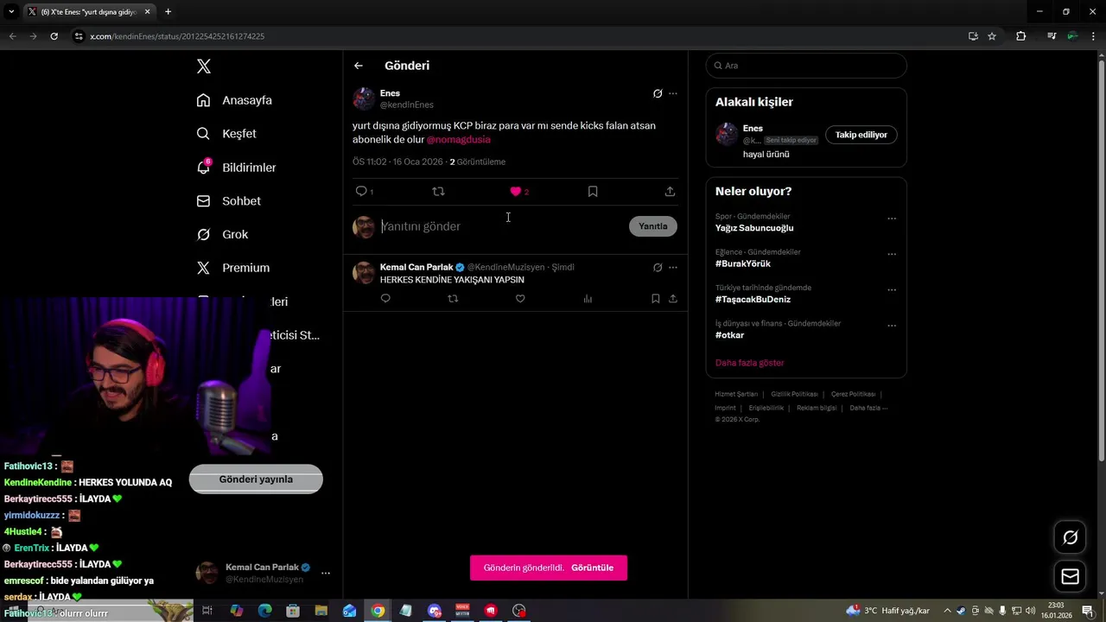This screenshot has height=622, width=1106.
Task: Click the Takip ediliyor button
Action: [861, 135]
